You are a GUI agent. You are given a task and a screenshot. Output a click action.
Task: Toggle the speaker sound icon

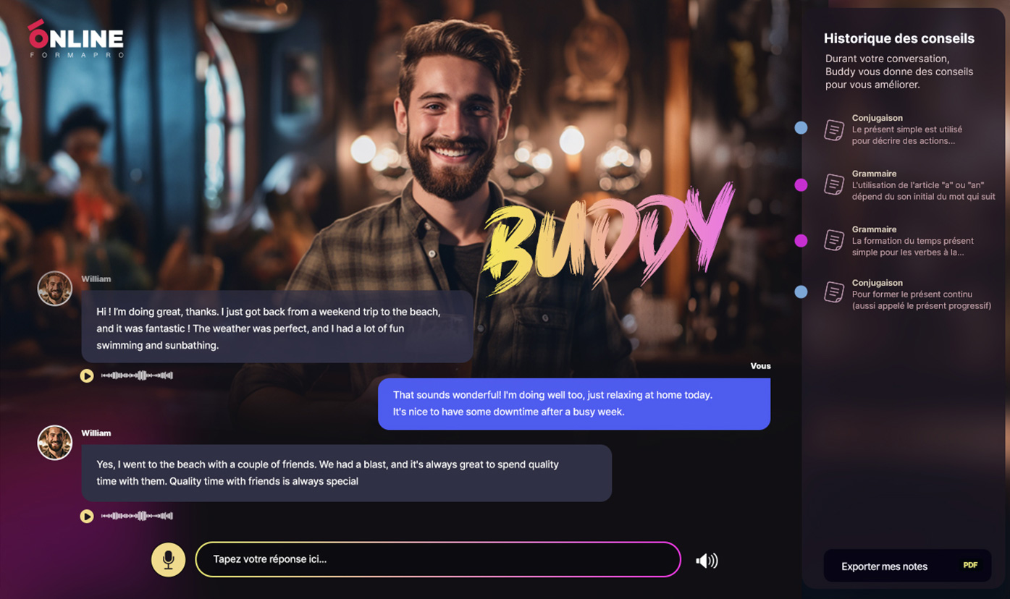point(707,561)
